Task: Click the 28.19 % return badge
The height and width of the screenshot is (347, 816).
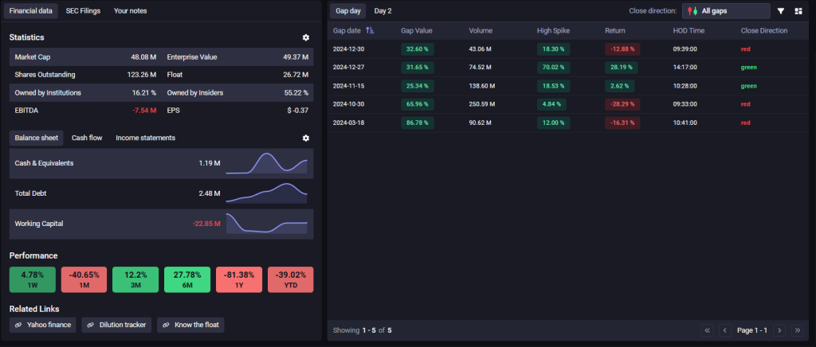Action: (x=622, y=68)
